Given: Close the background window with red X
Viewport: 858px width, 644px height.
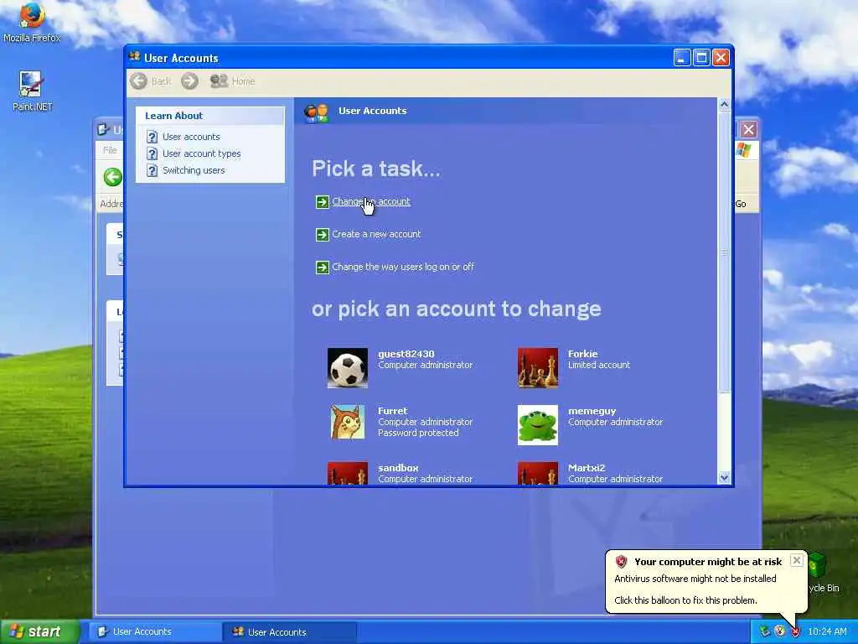Looking at the screenshot, I should coord(748,130).
